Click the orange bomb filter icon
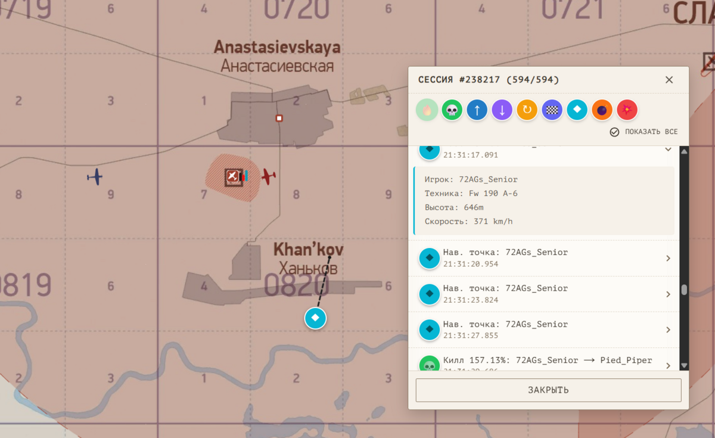 (602, 110)
